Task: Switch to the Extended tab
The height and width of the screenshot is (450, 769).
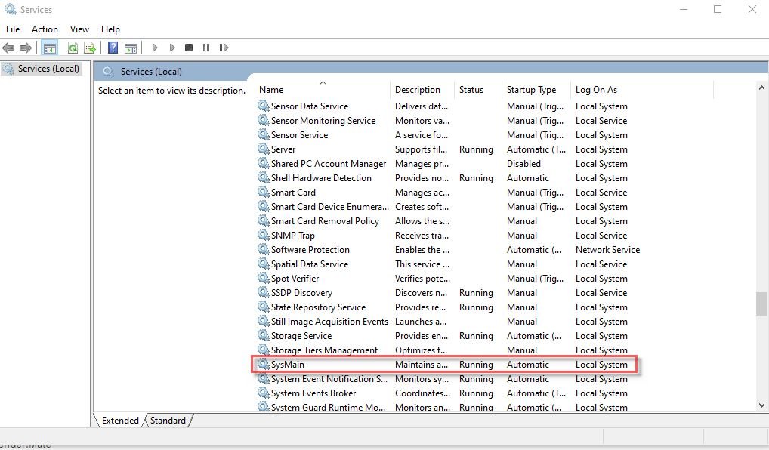Action: 120,421
